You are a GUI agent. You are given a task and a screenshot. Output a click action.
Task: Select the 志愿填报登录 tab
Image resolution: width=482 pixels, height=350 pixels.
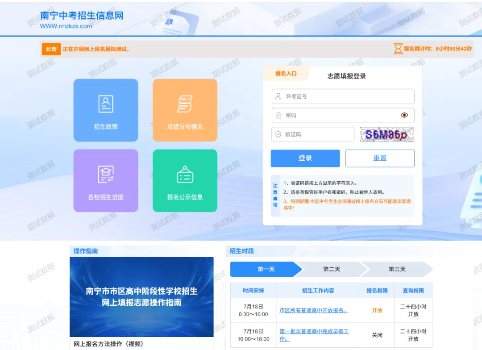pyautogui.click(x=346, y=76)
